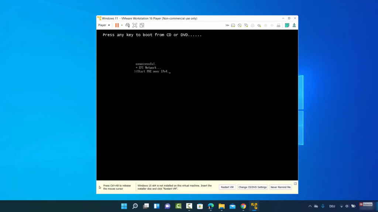Open the Player menu dropdown

click(104, 25)
